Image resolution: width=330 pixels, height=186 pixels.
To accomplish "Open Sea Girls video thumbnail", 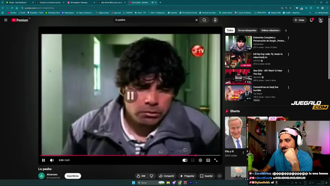I will pos(238,76).
